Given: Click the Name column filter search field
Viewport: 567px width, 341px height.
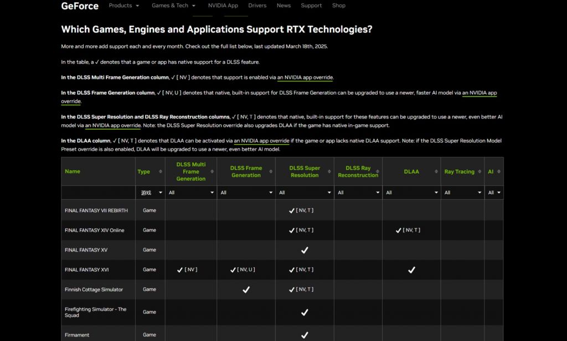Looking at the screenshot, I should point(98,192).
